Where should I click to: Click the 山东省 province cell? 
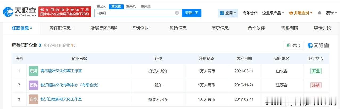point(282,71)
